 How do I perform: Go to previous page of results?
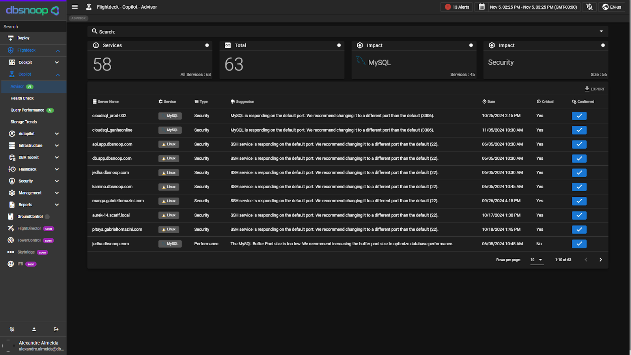[586, 260]
